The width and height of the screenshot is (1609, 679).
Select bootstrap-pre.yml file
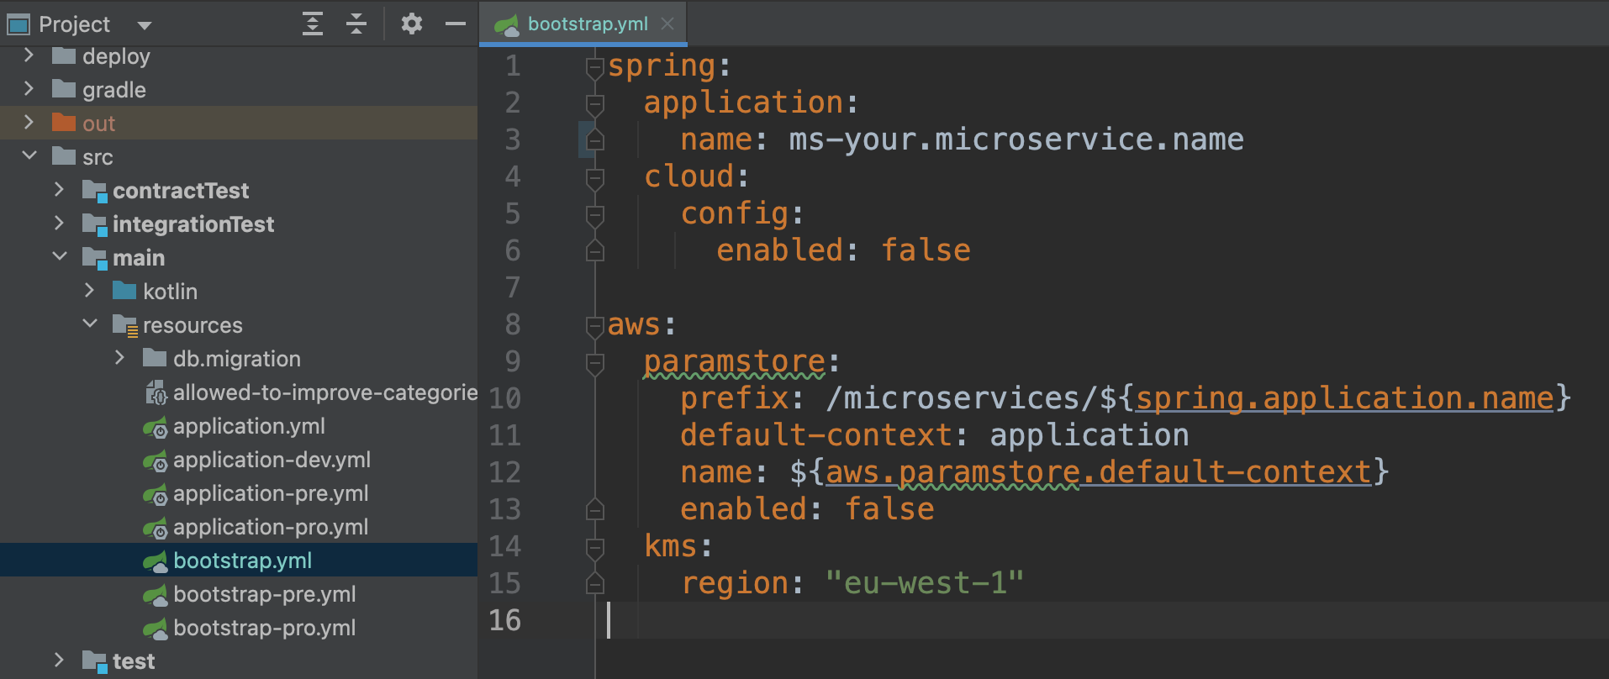[x=264, y=594]
